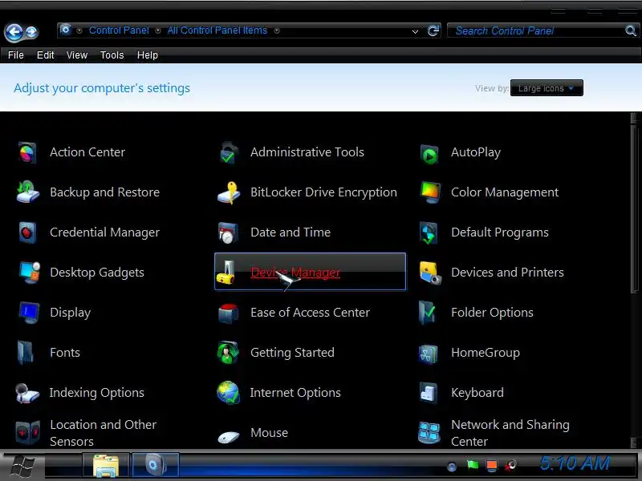642x481 pixels.
Task: Click the Search Control Panel field
Action: tap(536, 30)
